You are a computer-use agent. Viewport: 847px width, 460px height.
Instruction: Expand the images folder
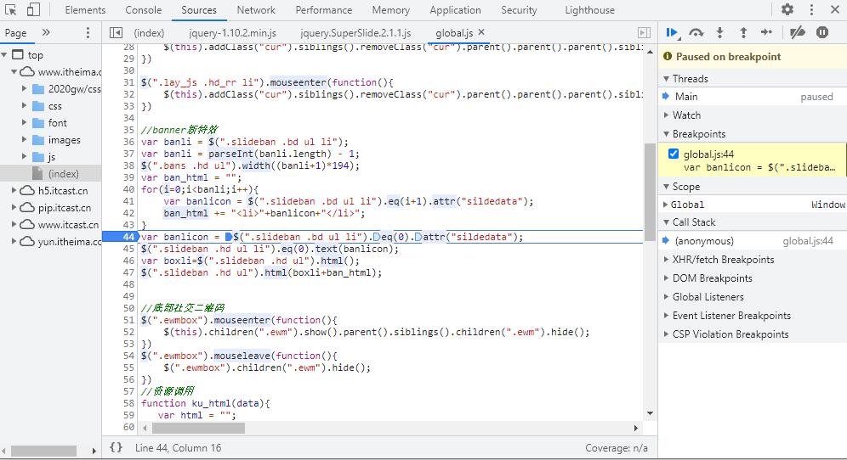click(24, 140)
